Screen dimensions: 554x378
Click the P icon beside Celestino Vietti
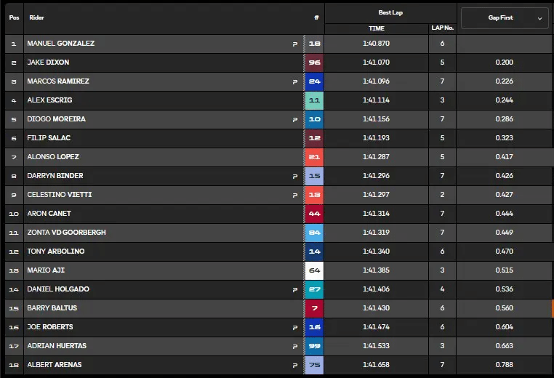[294, 195]
